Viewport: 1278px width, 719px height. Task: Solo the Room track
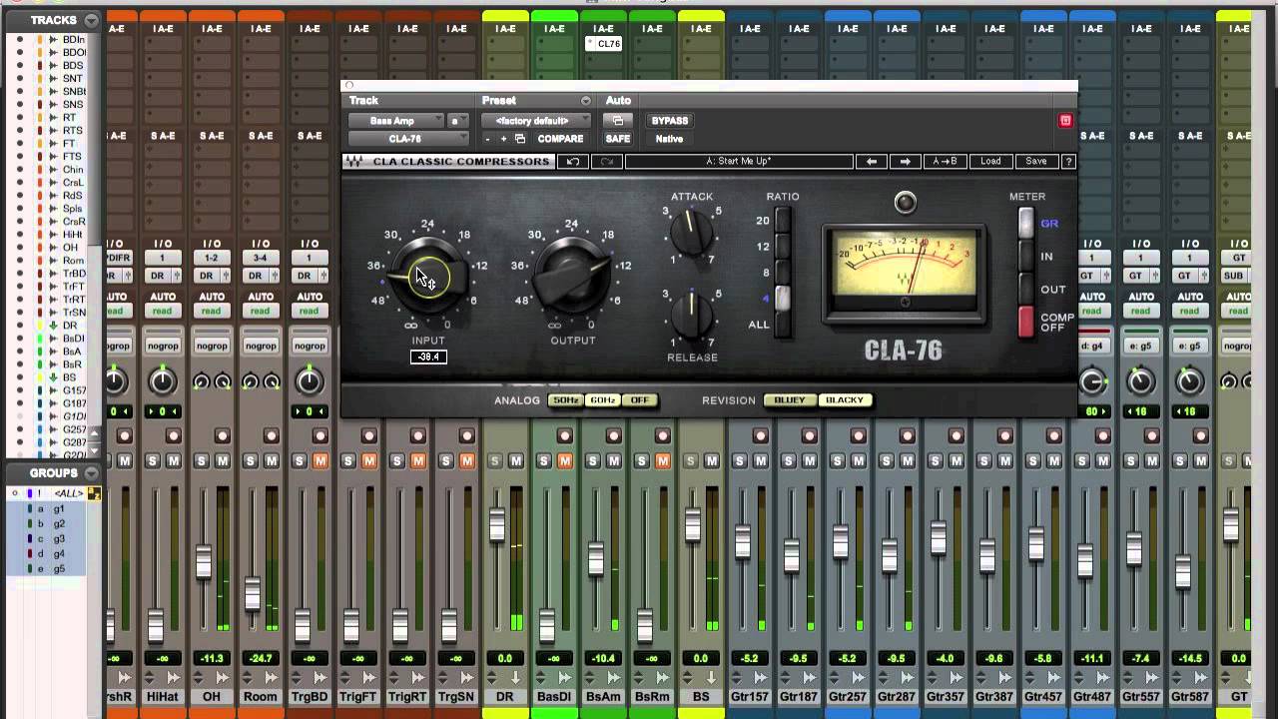pyautogui.click(x=250, y=460)
